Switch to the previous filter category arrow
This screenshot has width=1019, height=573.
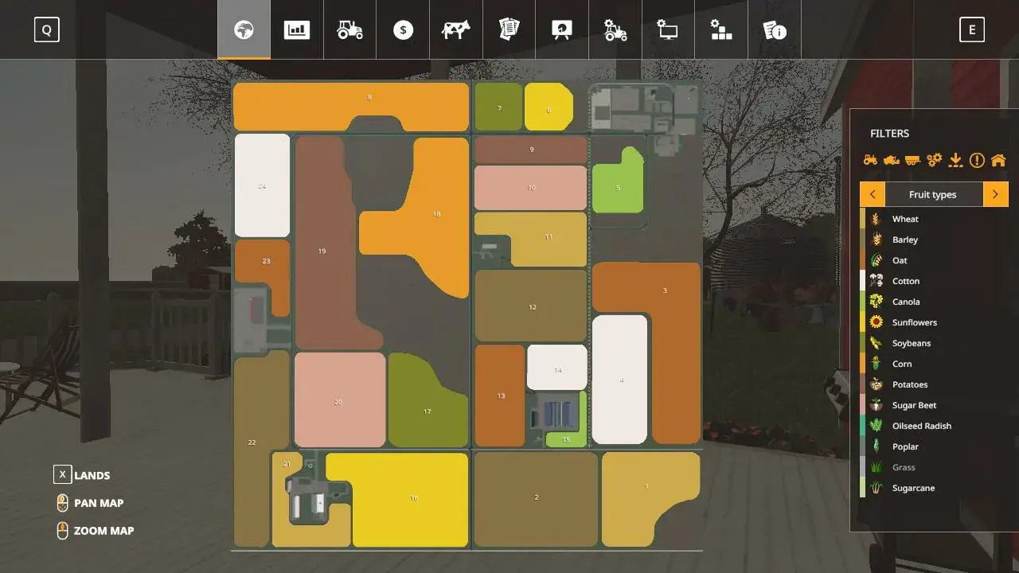pyautogui.click(x=873, y=194)
